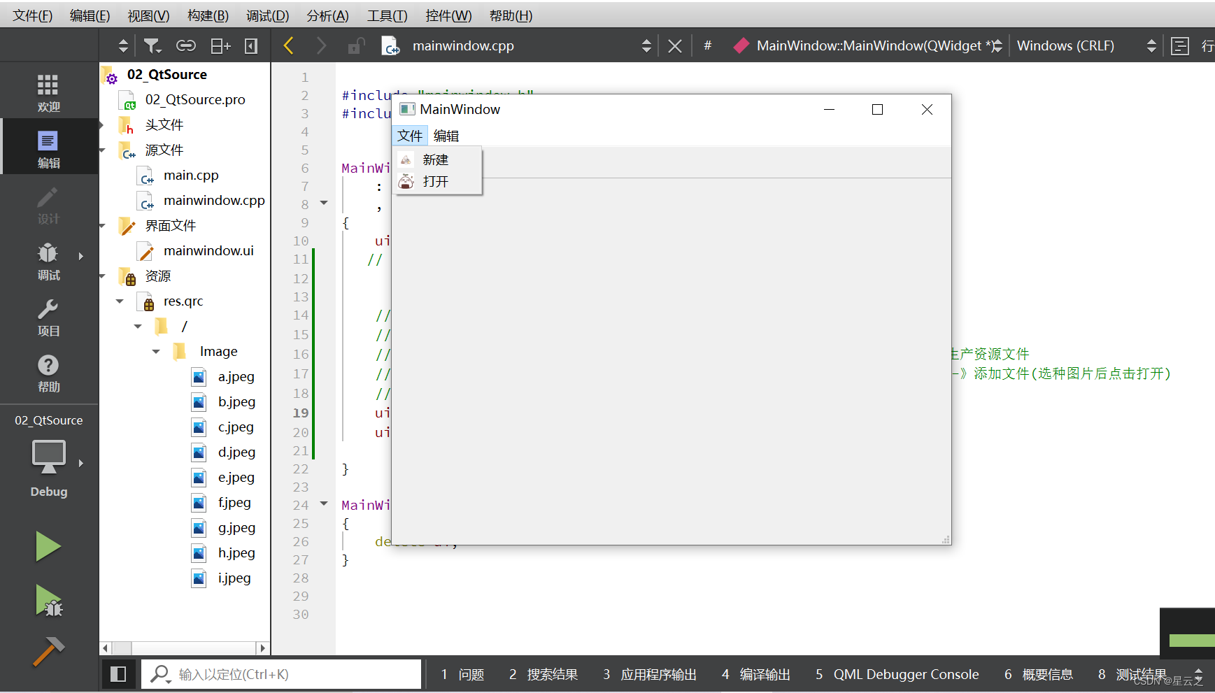Open the 编辑 menu in MainWindow
1215x693 pixels.
[446, 136]
